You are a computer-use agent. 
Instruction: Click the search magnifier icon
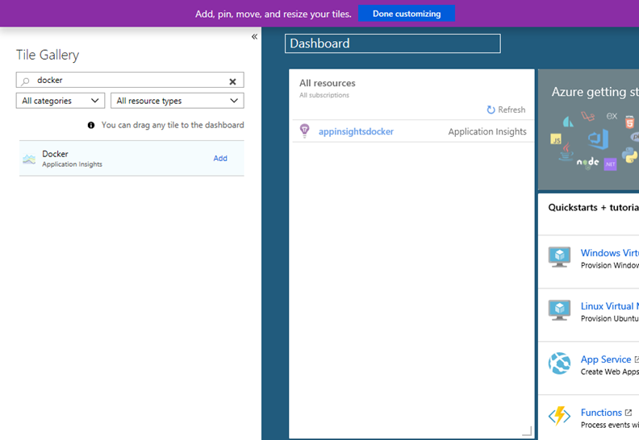[25, 81]
